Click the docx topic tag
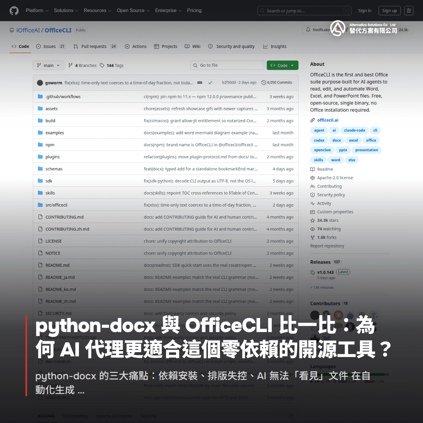Image resolution: width=423 pixels, height=423 pixels. pos(337,140)
